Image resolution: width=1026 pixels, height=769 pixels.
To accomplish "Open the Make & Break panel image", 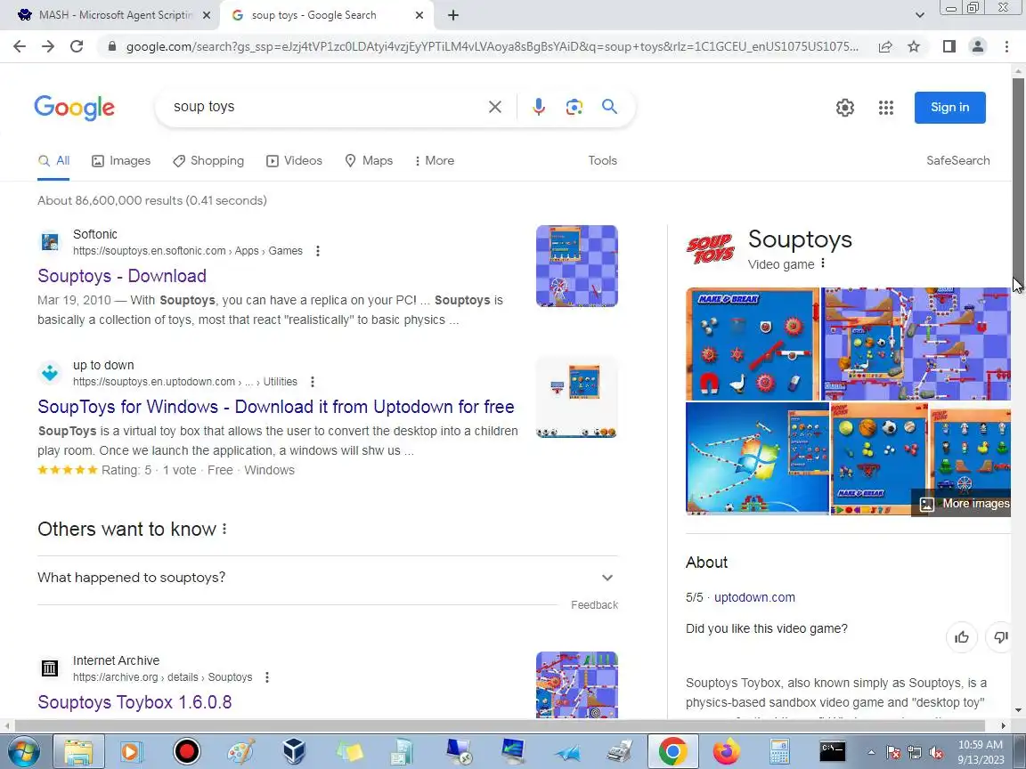I will click(752, 344).
